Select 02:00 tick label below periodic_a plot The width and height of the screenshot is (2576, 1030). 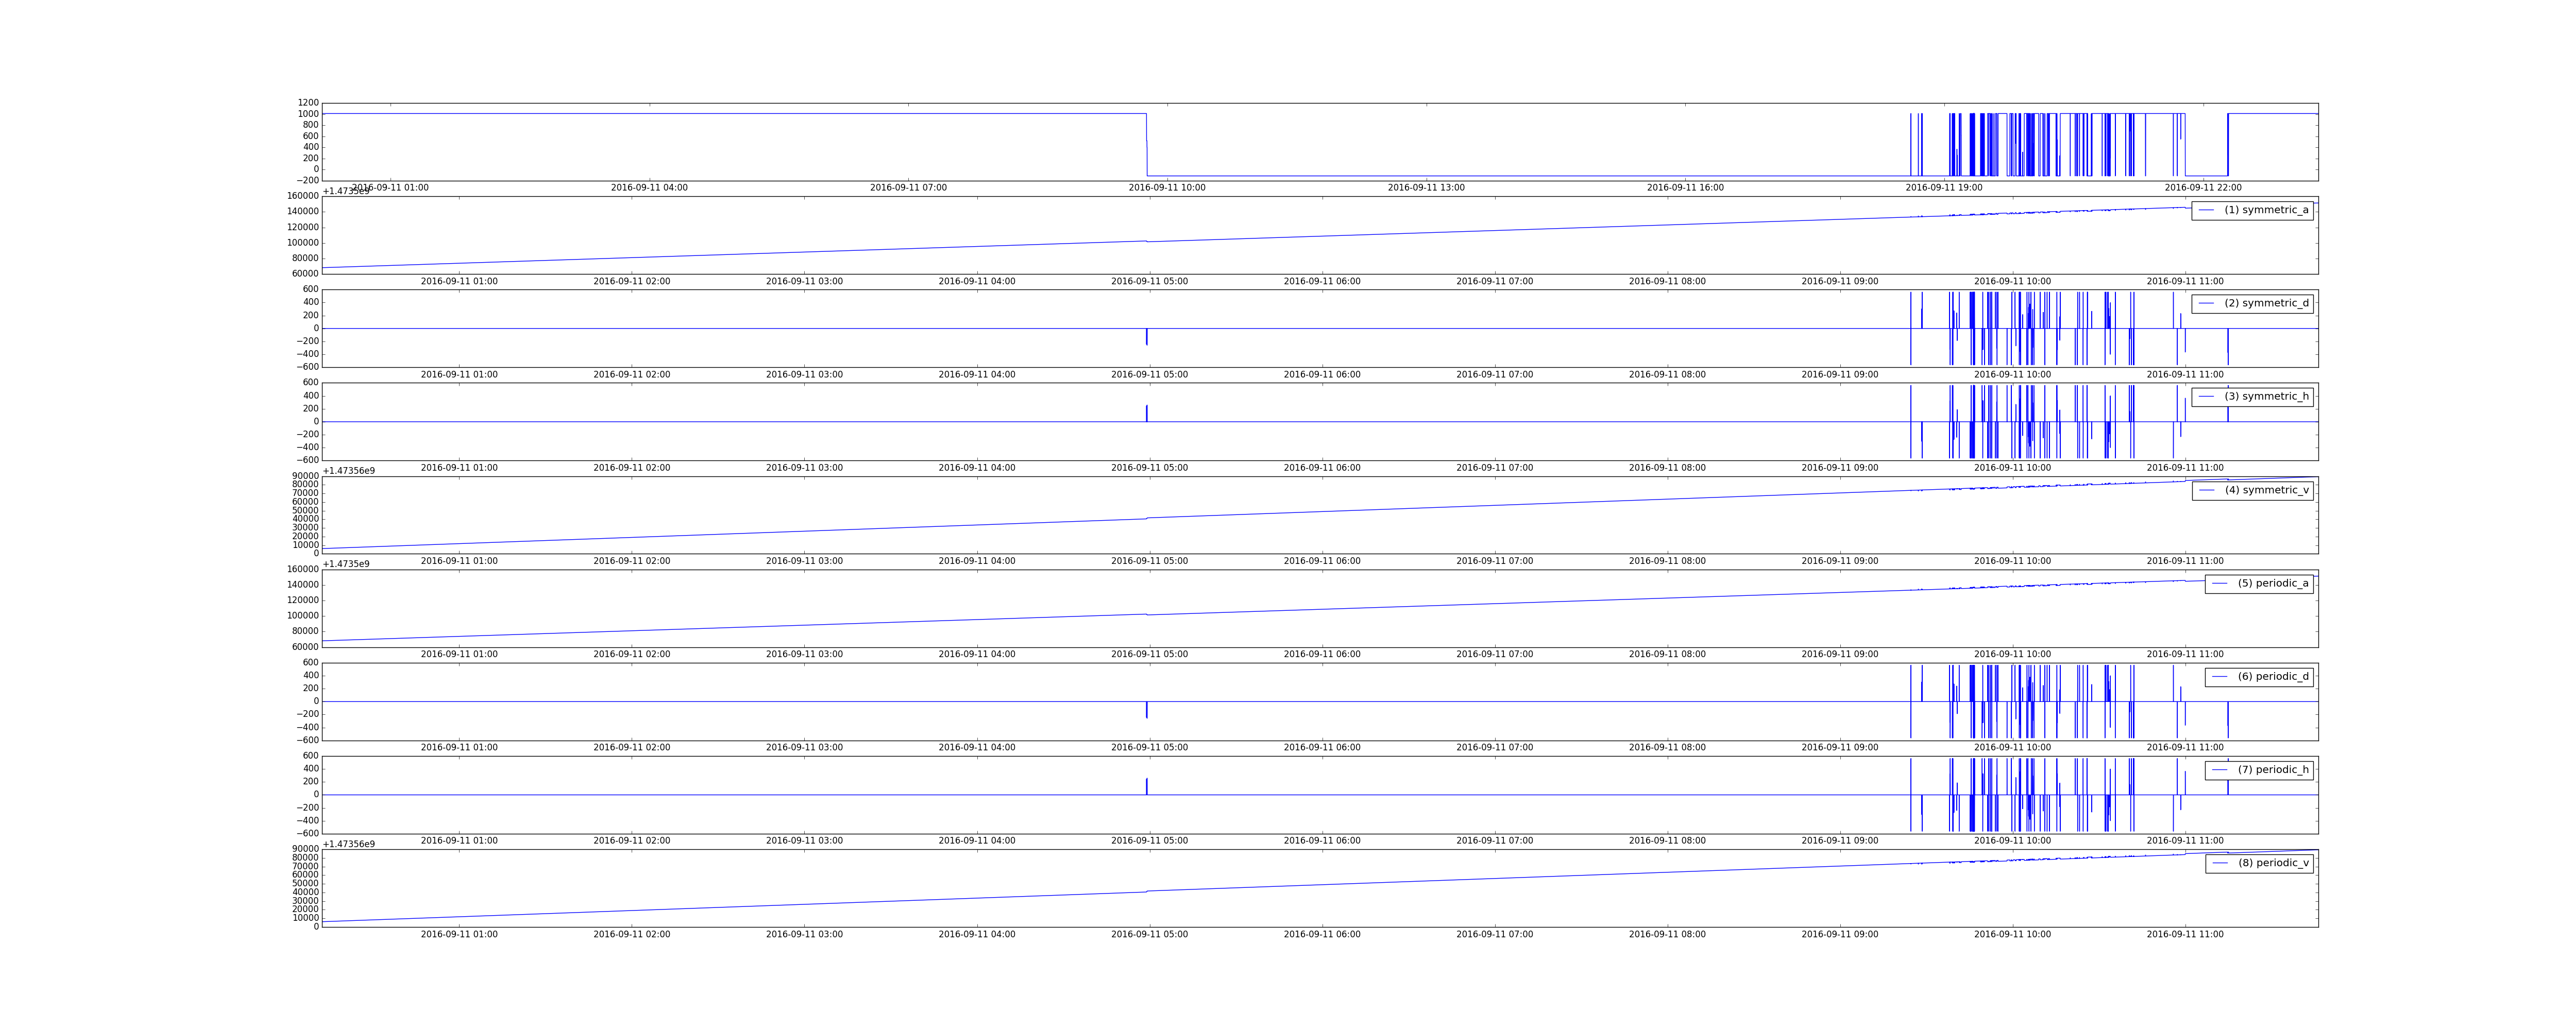tap(632, 655)
